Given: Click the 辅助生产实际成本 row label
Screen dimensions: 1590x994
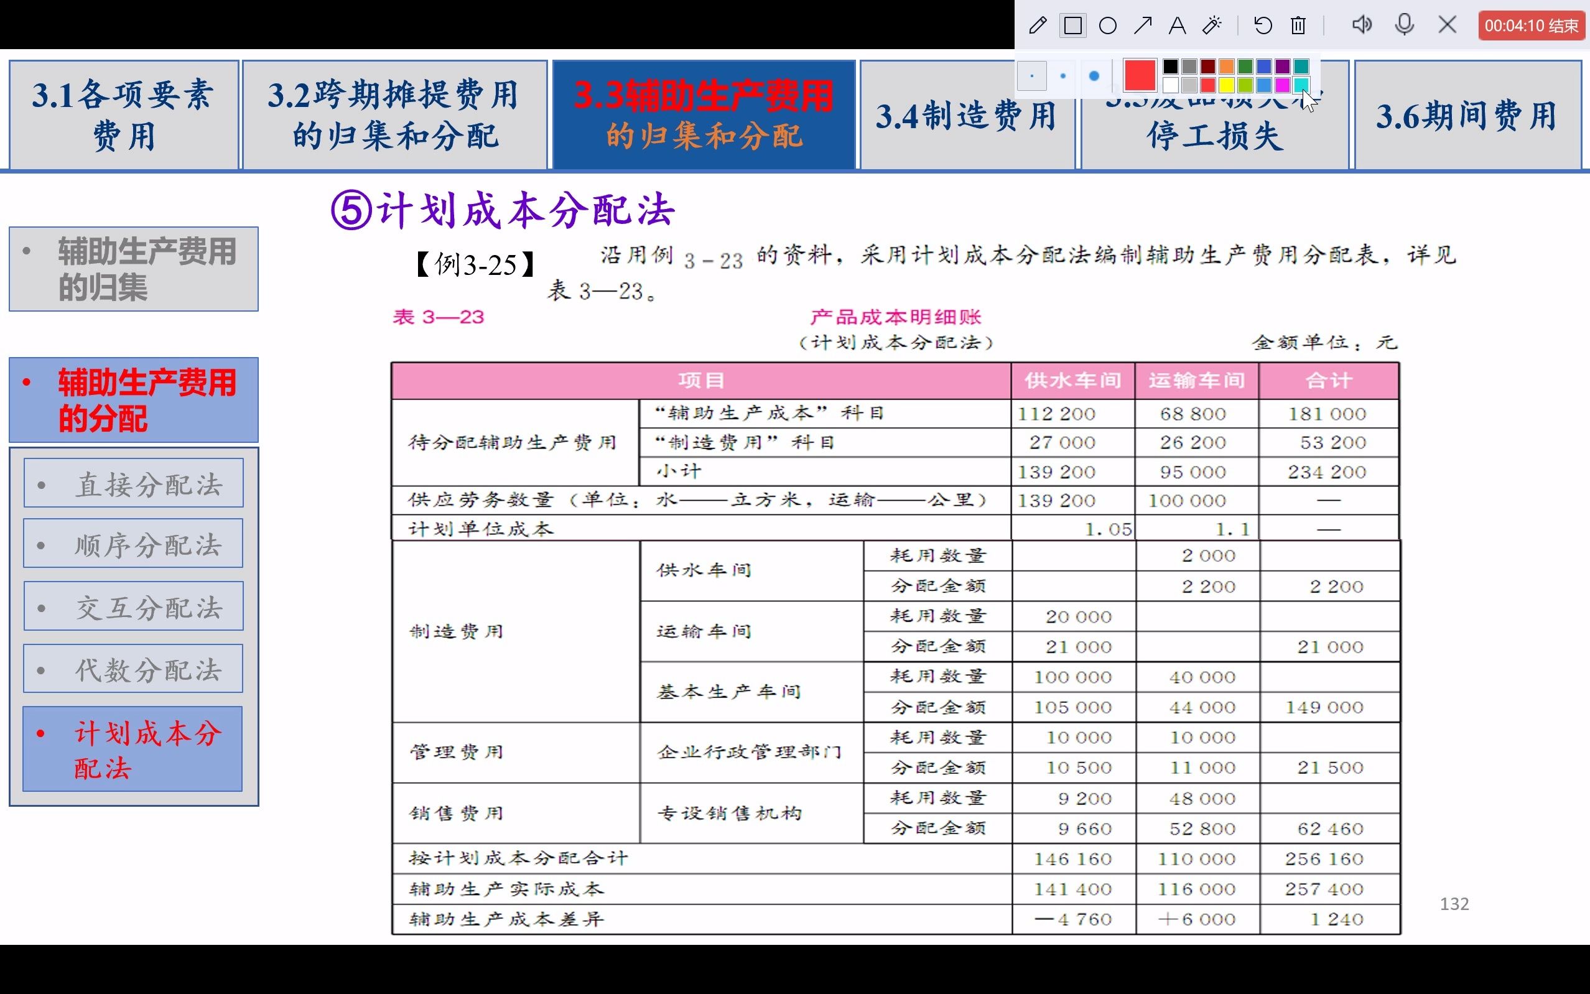Looking at the screenshot, I should coord(506,889).
